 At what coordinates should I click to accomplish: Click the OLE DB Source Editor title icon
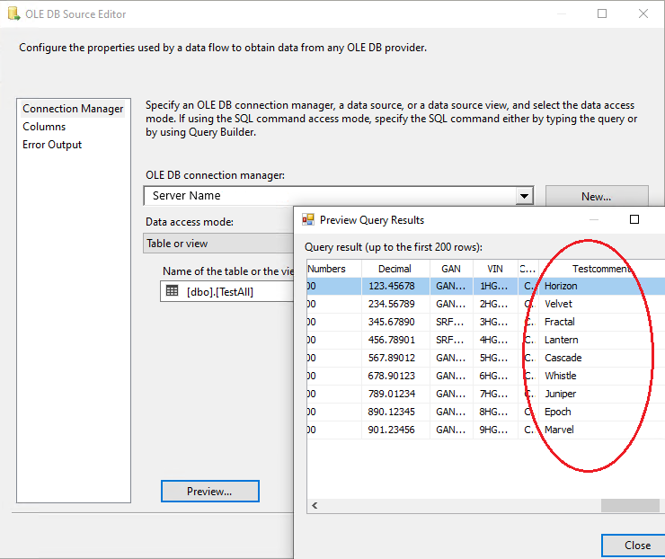(12, 13)
